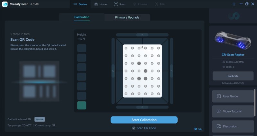257x136 pixels.
Task: Click the Help question mark icon
Action: point(196,129)
